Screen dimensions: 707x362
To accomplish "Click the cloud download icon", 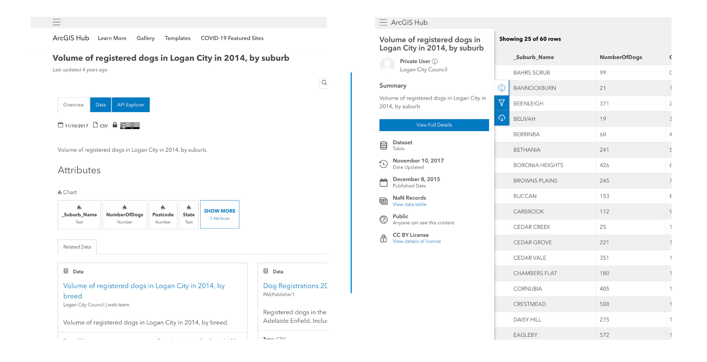I will pyautogui.click(x=501, y=118).
